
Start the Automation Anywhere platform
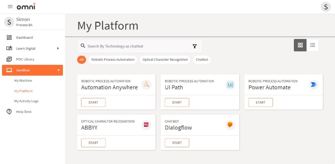pos(93,102)
